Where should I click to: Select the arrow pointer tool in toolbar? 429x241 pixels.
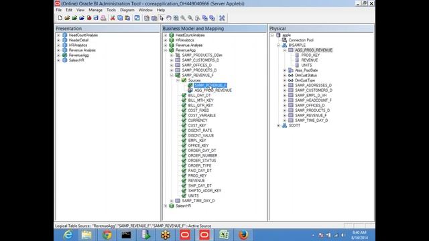tap(162, 18)
